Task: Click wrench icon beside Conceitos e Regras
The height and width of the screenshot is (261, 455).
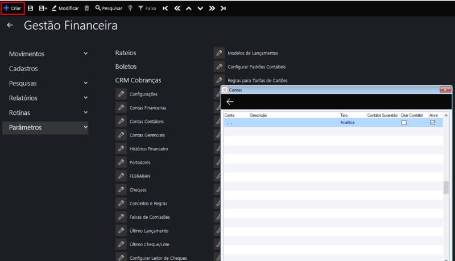Action: coord(121,203)
